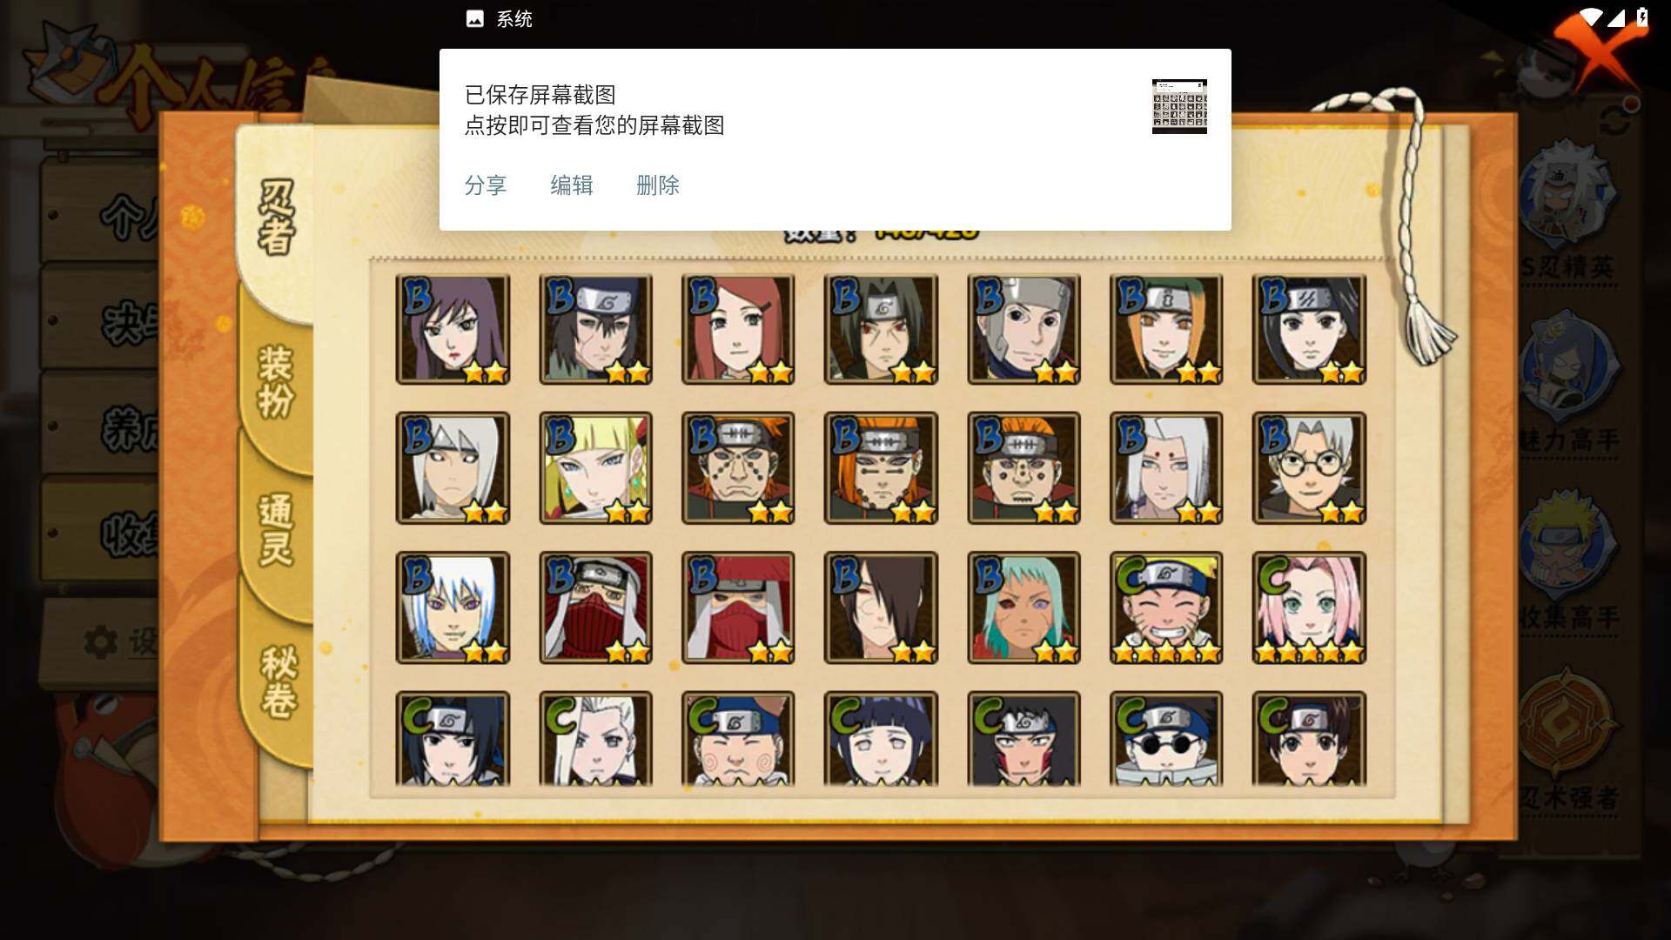Viewport: 1671px width, 940px height.
Task: Pick the red-haired Kushina B-rank portrait
Action: pyautogui.click(x=738, y=329)
